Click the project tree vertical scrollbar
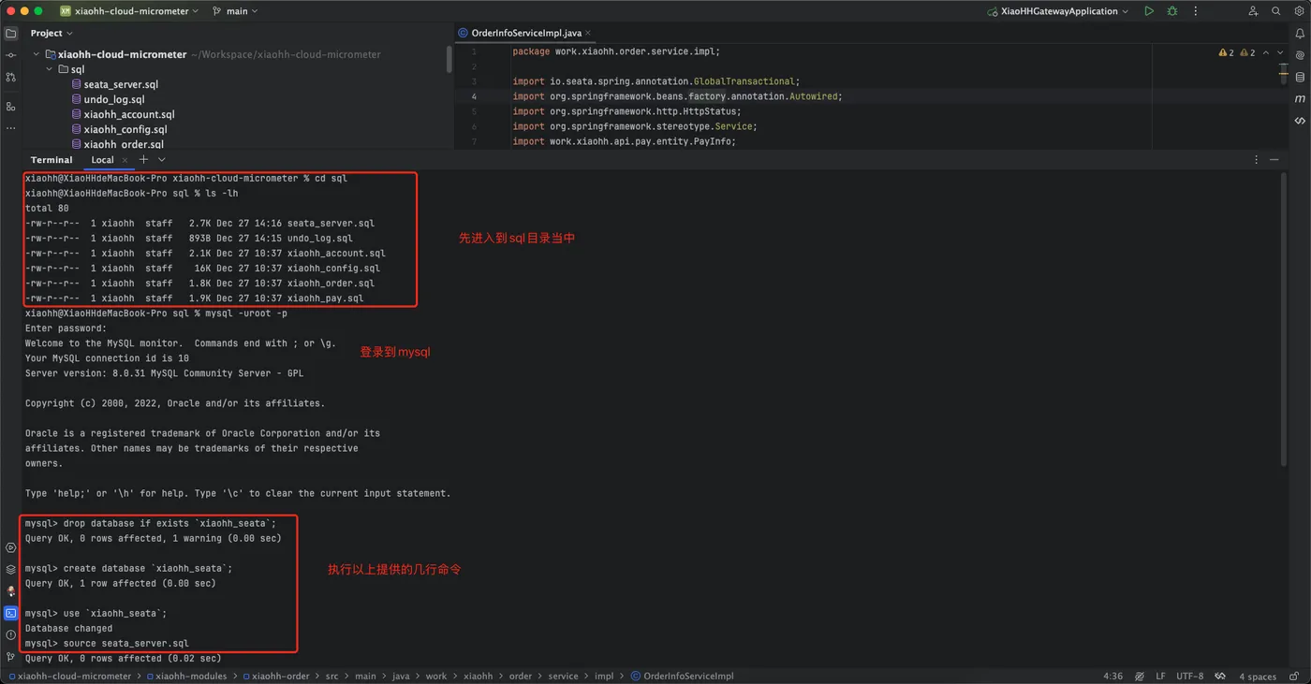1311x684 pixels. point(449,61)
